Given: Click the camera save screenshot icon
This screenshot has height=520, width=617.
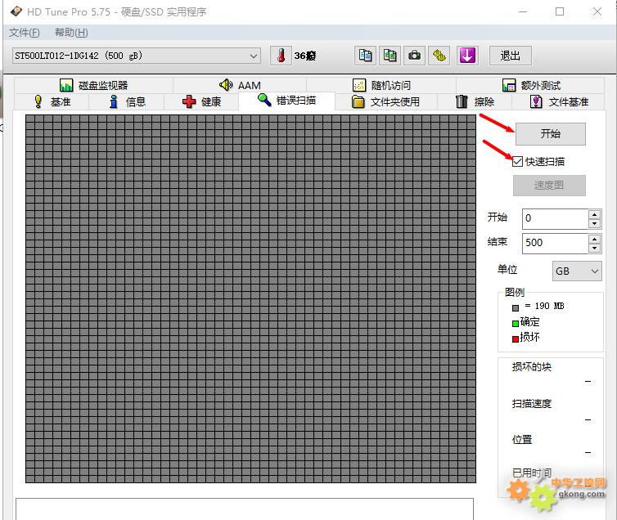Looking at the screenshot, I should pyautogui.click(x=414, y=56).
